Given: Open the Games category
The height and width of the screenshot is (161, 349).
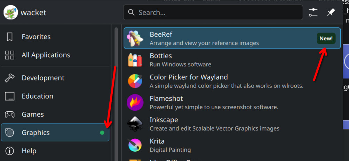Looking at the screenshot, I should pos(33,115).
